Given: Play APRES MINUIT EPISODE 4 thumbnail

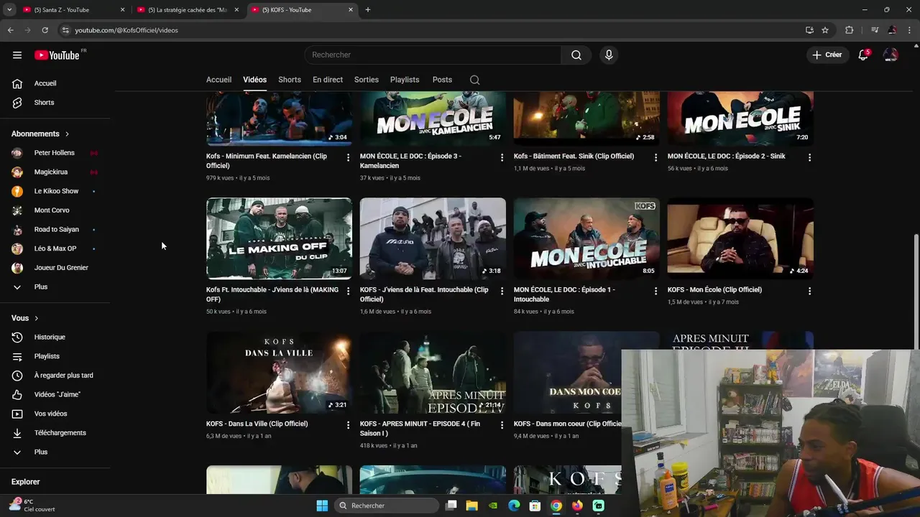Looking at the screenshot, I should coord(433,373).
